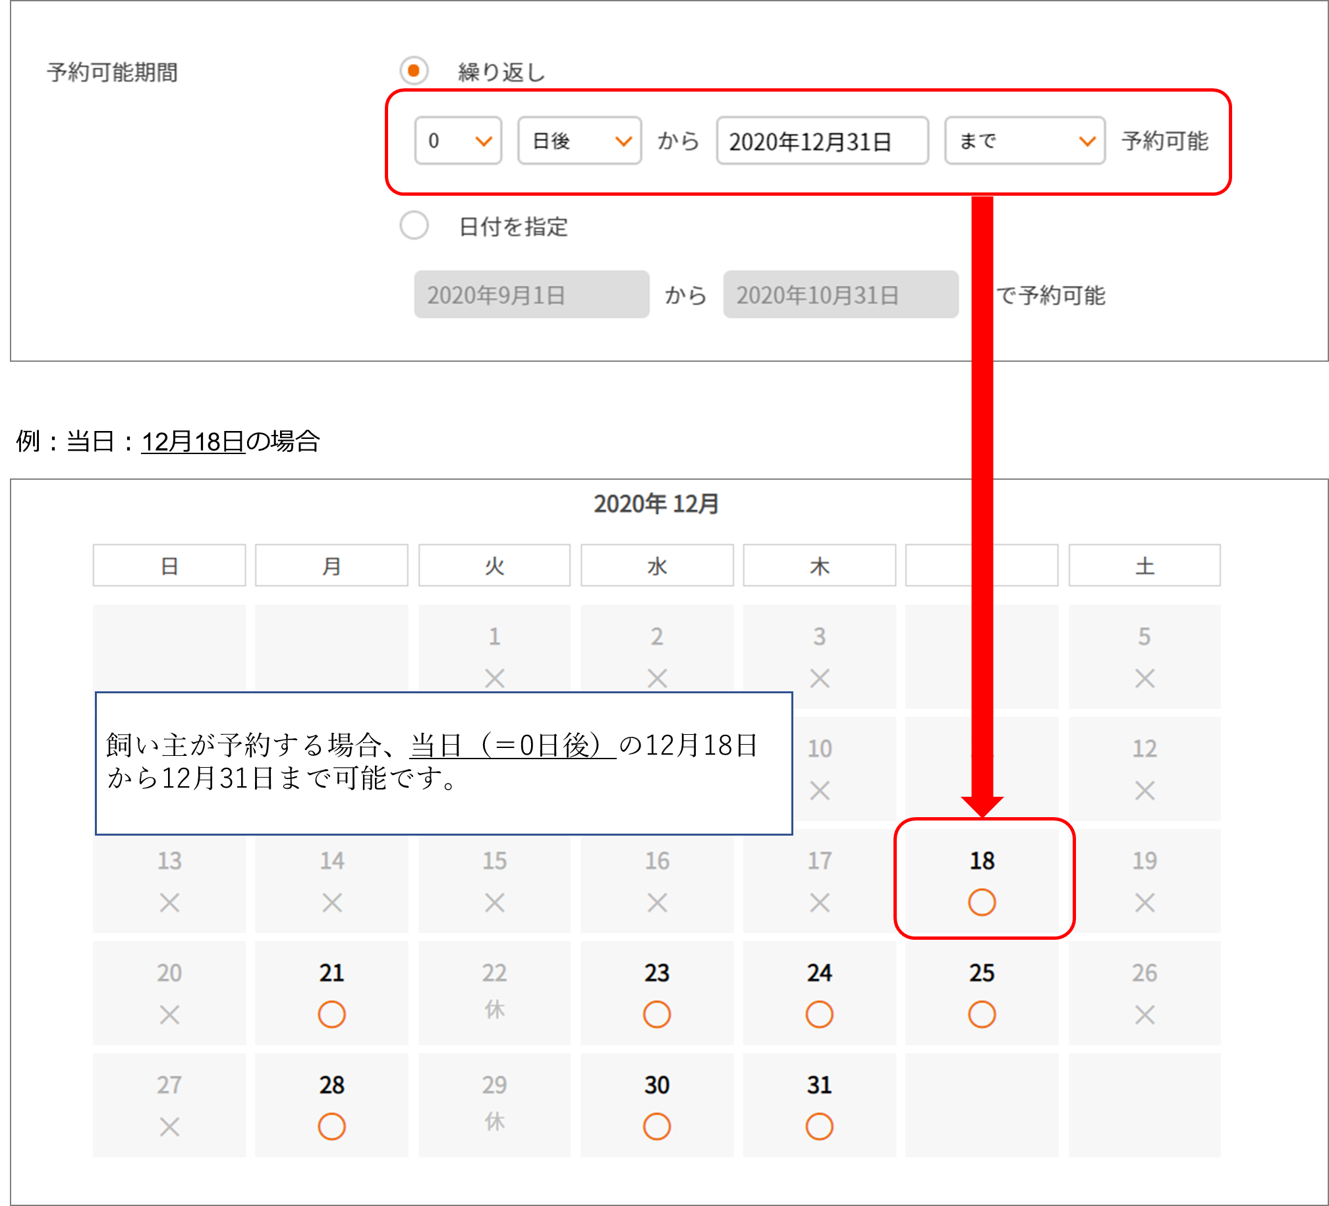Click the 火 weekday header
The image size is (1329, 1206).
494,565
